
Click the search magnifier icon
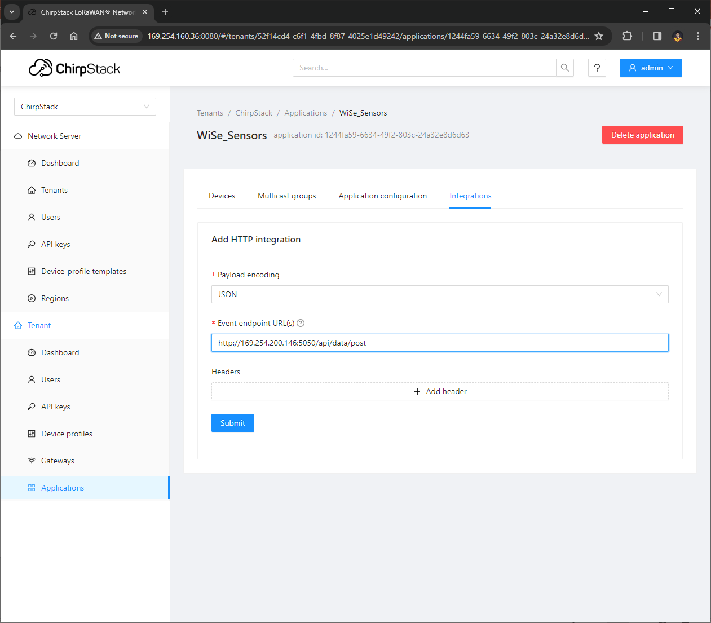click(x=564, y=67)
